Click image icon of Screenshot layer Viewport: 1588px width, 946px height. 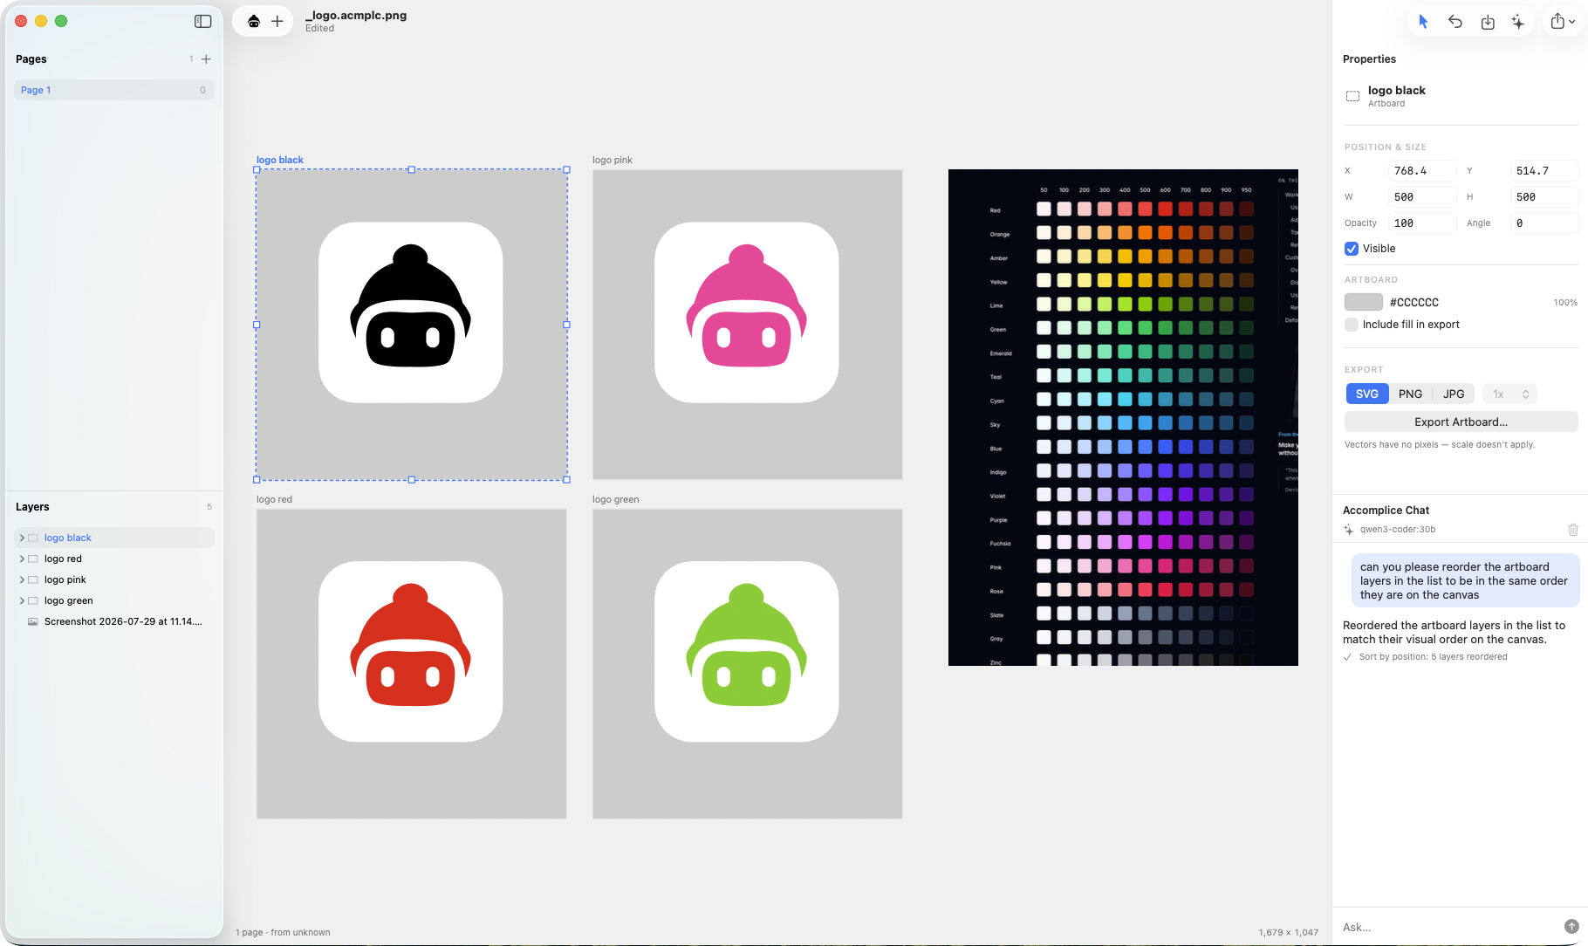pos(33,621)
